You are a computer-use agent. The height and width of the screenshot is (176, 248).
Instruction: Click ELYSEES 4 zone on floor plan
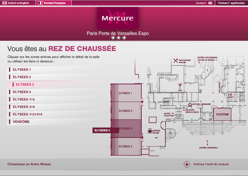126,146
